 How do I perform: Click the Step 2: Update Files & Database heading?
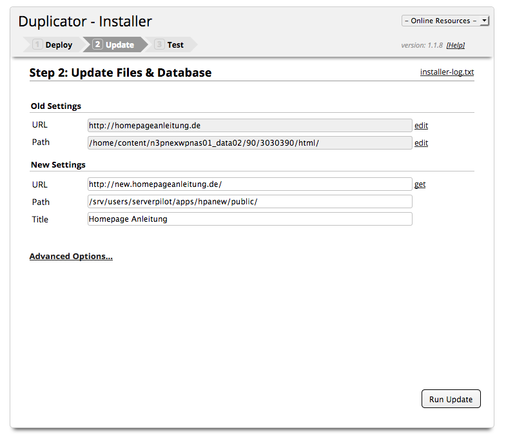121,73
